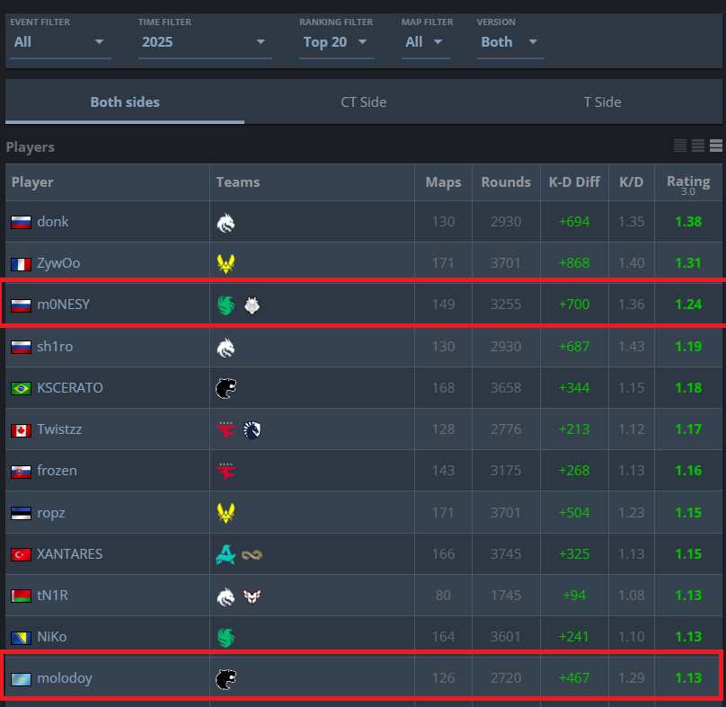The width and height of the screenshot is (726, 707).
Task: Open KSCERATO's player profile link
Action: pos(70,387)
